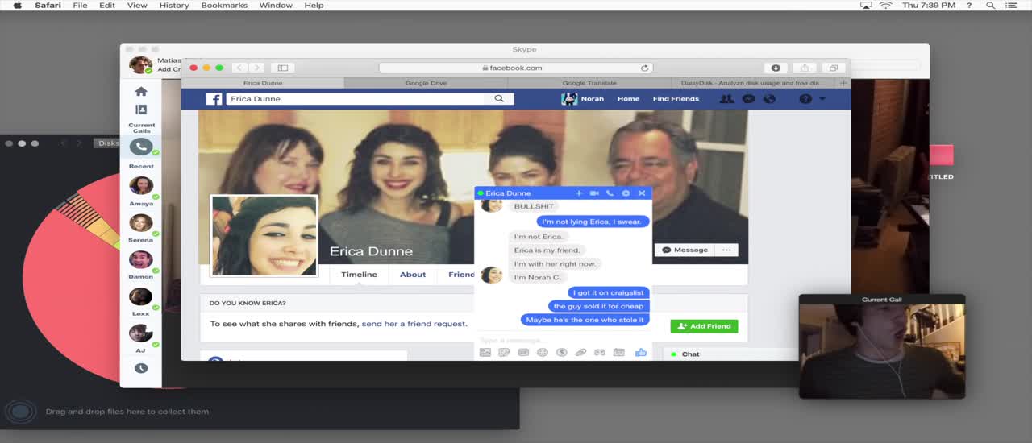This screenshot has width=1032, height=443.
Task: Open Norah's profile in Facebook header
Action: click(583, 99)
